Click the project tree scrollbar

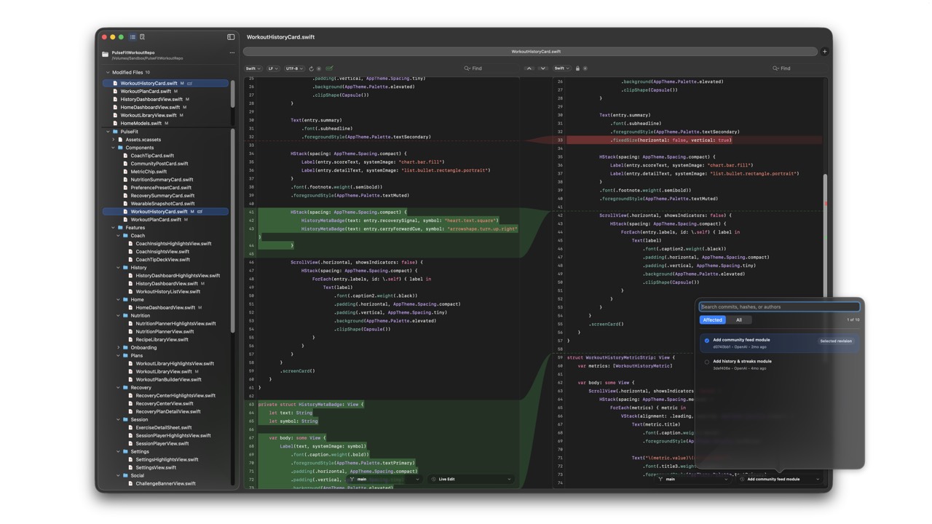pos(233,231)
